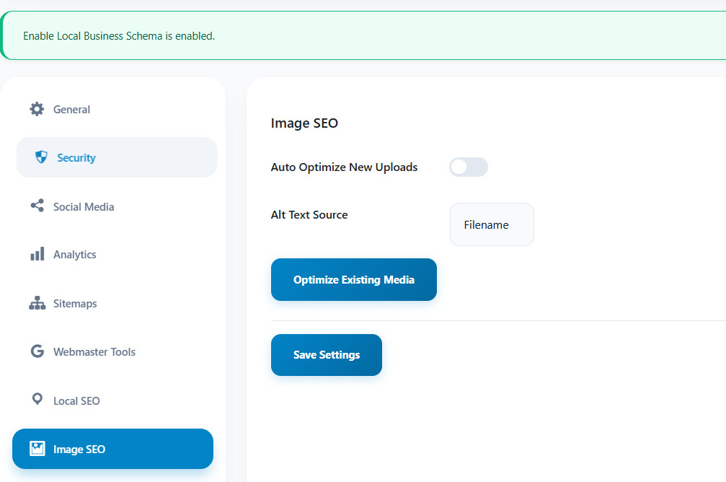Navigate to the Analytics section
Image resolution: width=726 pixels, height=482 pixels.
pyautogui.click(x=74, y=254)
